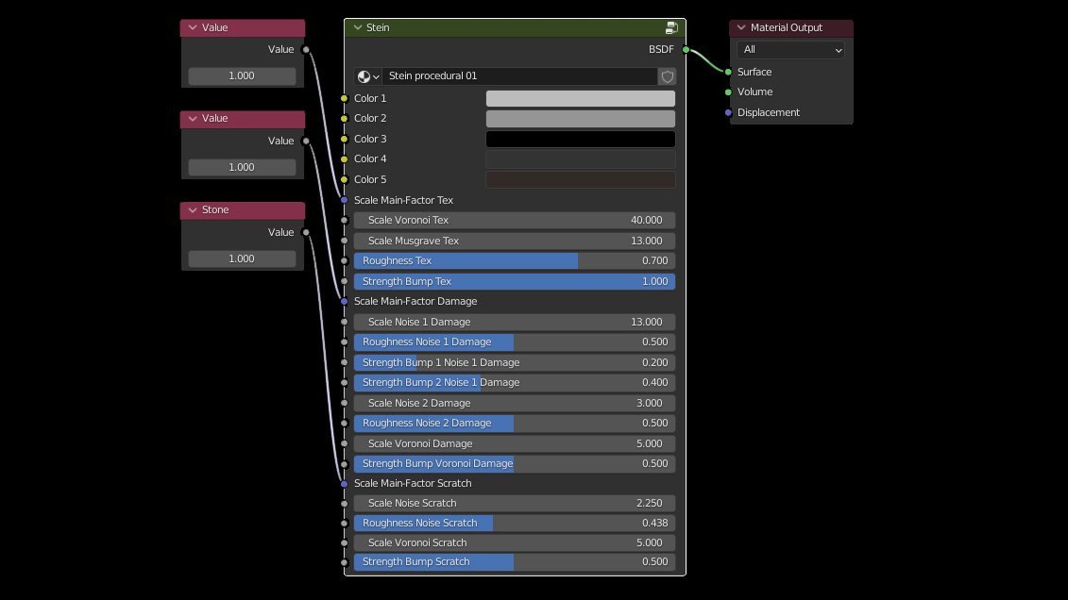Viewport: 1068px width, 600px height.
Task: Click the Stone node's Value output socket
Action: pyautogui.click(x=305, y=232)
